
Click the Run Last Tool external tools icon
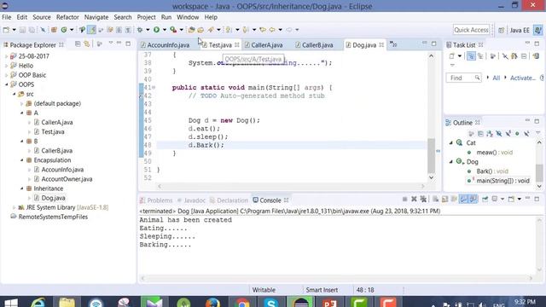tap(173, 30)
